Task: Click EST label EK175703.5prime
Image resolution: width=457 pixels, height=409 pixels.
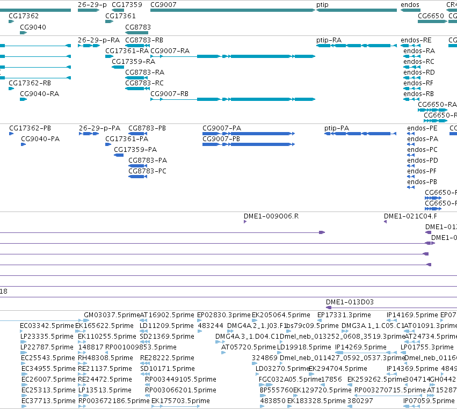Action: 180,401
